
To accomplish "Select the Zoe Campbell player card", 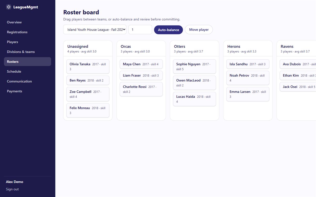I will [x=88, y=94].
